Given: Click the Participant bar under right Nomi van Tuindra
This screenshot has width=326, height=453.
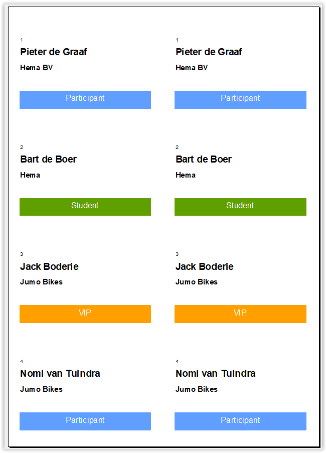Looking at the screenshot, I should [240, 421].
